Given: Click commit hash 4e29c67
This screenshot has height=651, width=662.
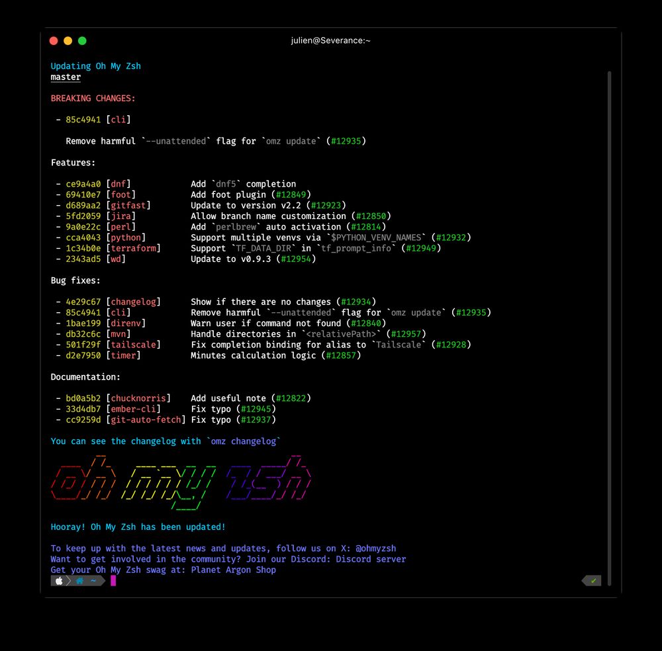Looking at the screenshot, I should [83, 302].
